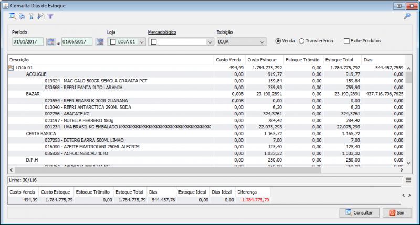420x225 pixels.
Task: Select row 001234 - UVA BRASIL KG EMBALADO
Action: coord(206,127)
